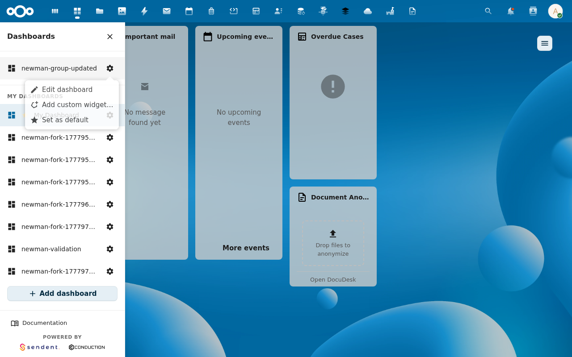Click the upload arrow icon in drop area
The height and width of the screenshot is (357, 572).
333,234
